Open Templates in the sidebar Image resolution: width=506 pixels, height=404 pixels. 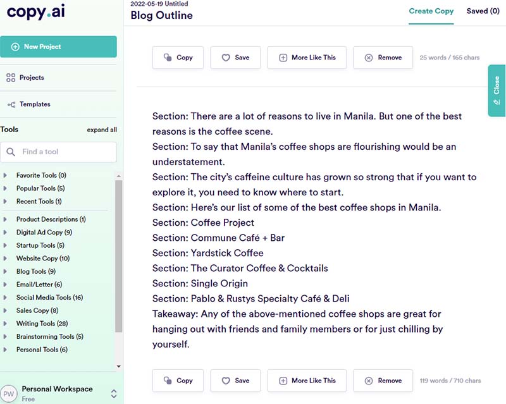(x=35, y=104)
